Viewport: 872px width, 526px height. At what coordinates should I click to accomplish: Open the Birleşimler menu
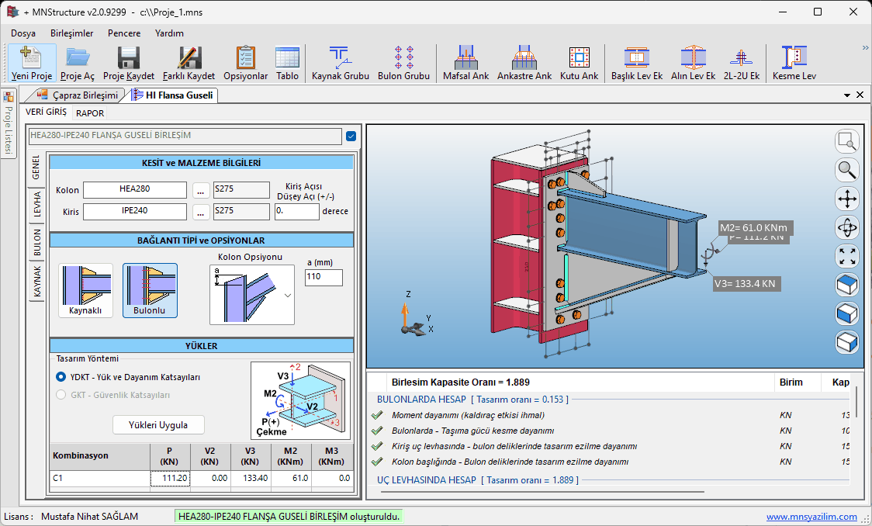(71, 33)
